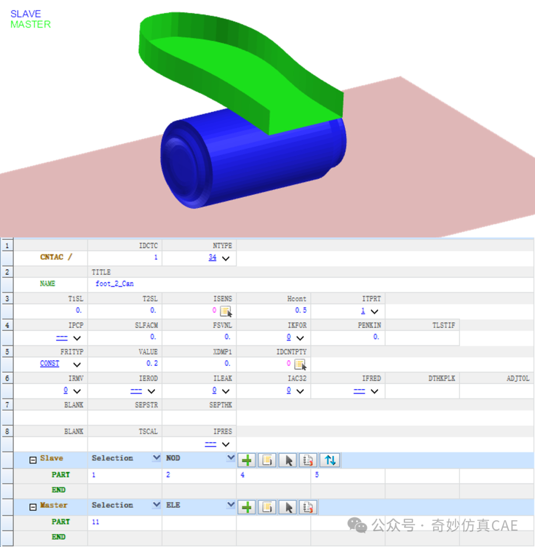
Task: Select Slave PART value 1
Action: point(125,475)
